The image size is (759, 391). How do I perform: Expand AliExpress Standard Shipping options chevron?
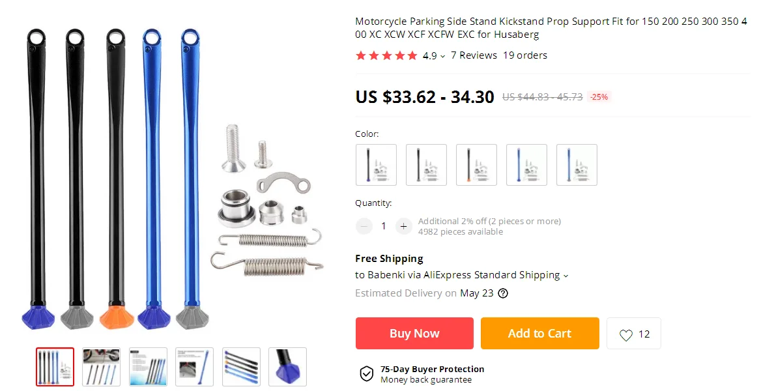tap(566, 276)
